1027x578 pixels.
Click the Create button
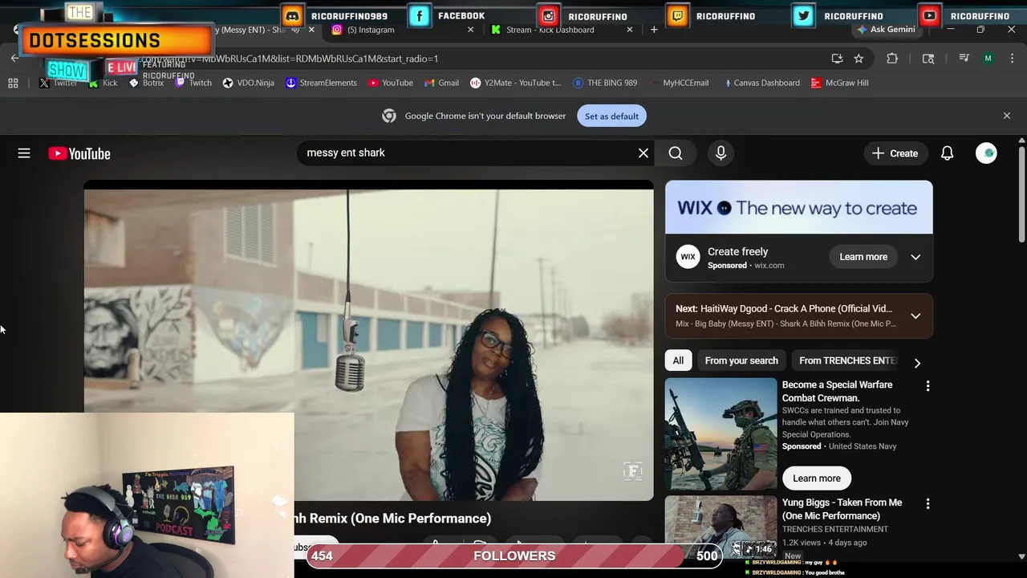(x=895, y=153)
